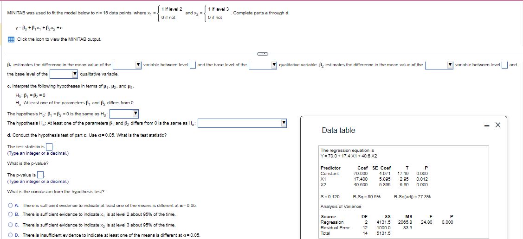Click P value 0.012 for X1
Image resolution: width=523 pixels, height=239 pixels.
422,179
